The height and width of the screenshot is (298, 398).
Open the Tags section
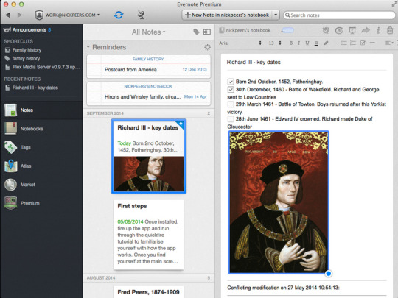pos(25,147)
